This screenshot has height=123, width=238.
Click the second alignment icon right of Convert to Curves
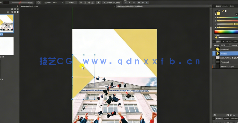click(129, 2)
